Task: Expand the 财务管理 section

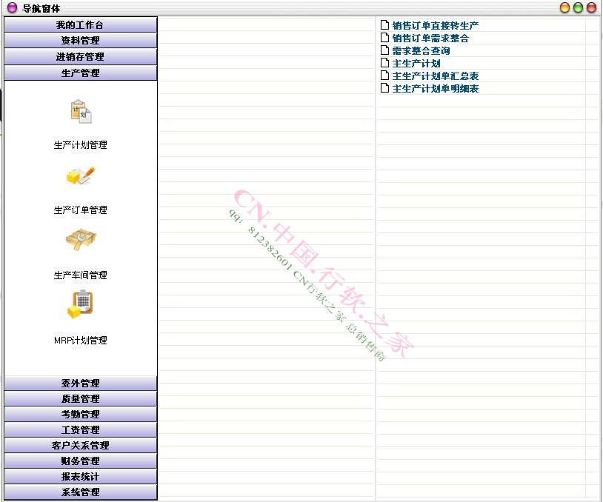Action: (x=81, y=461)
